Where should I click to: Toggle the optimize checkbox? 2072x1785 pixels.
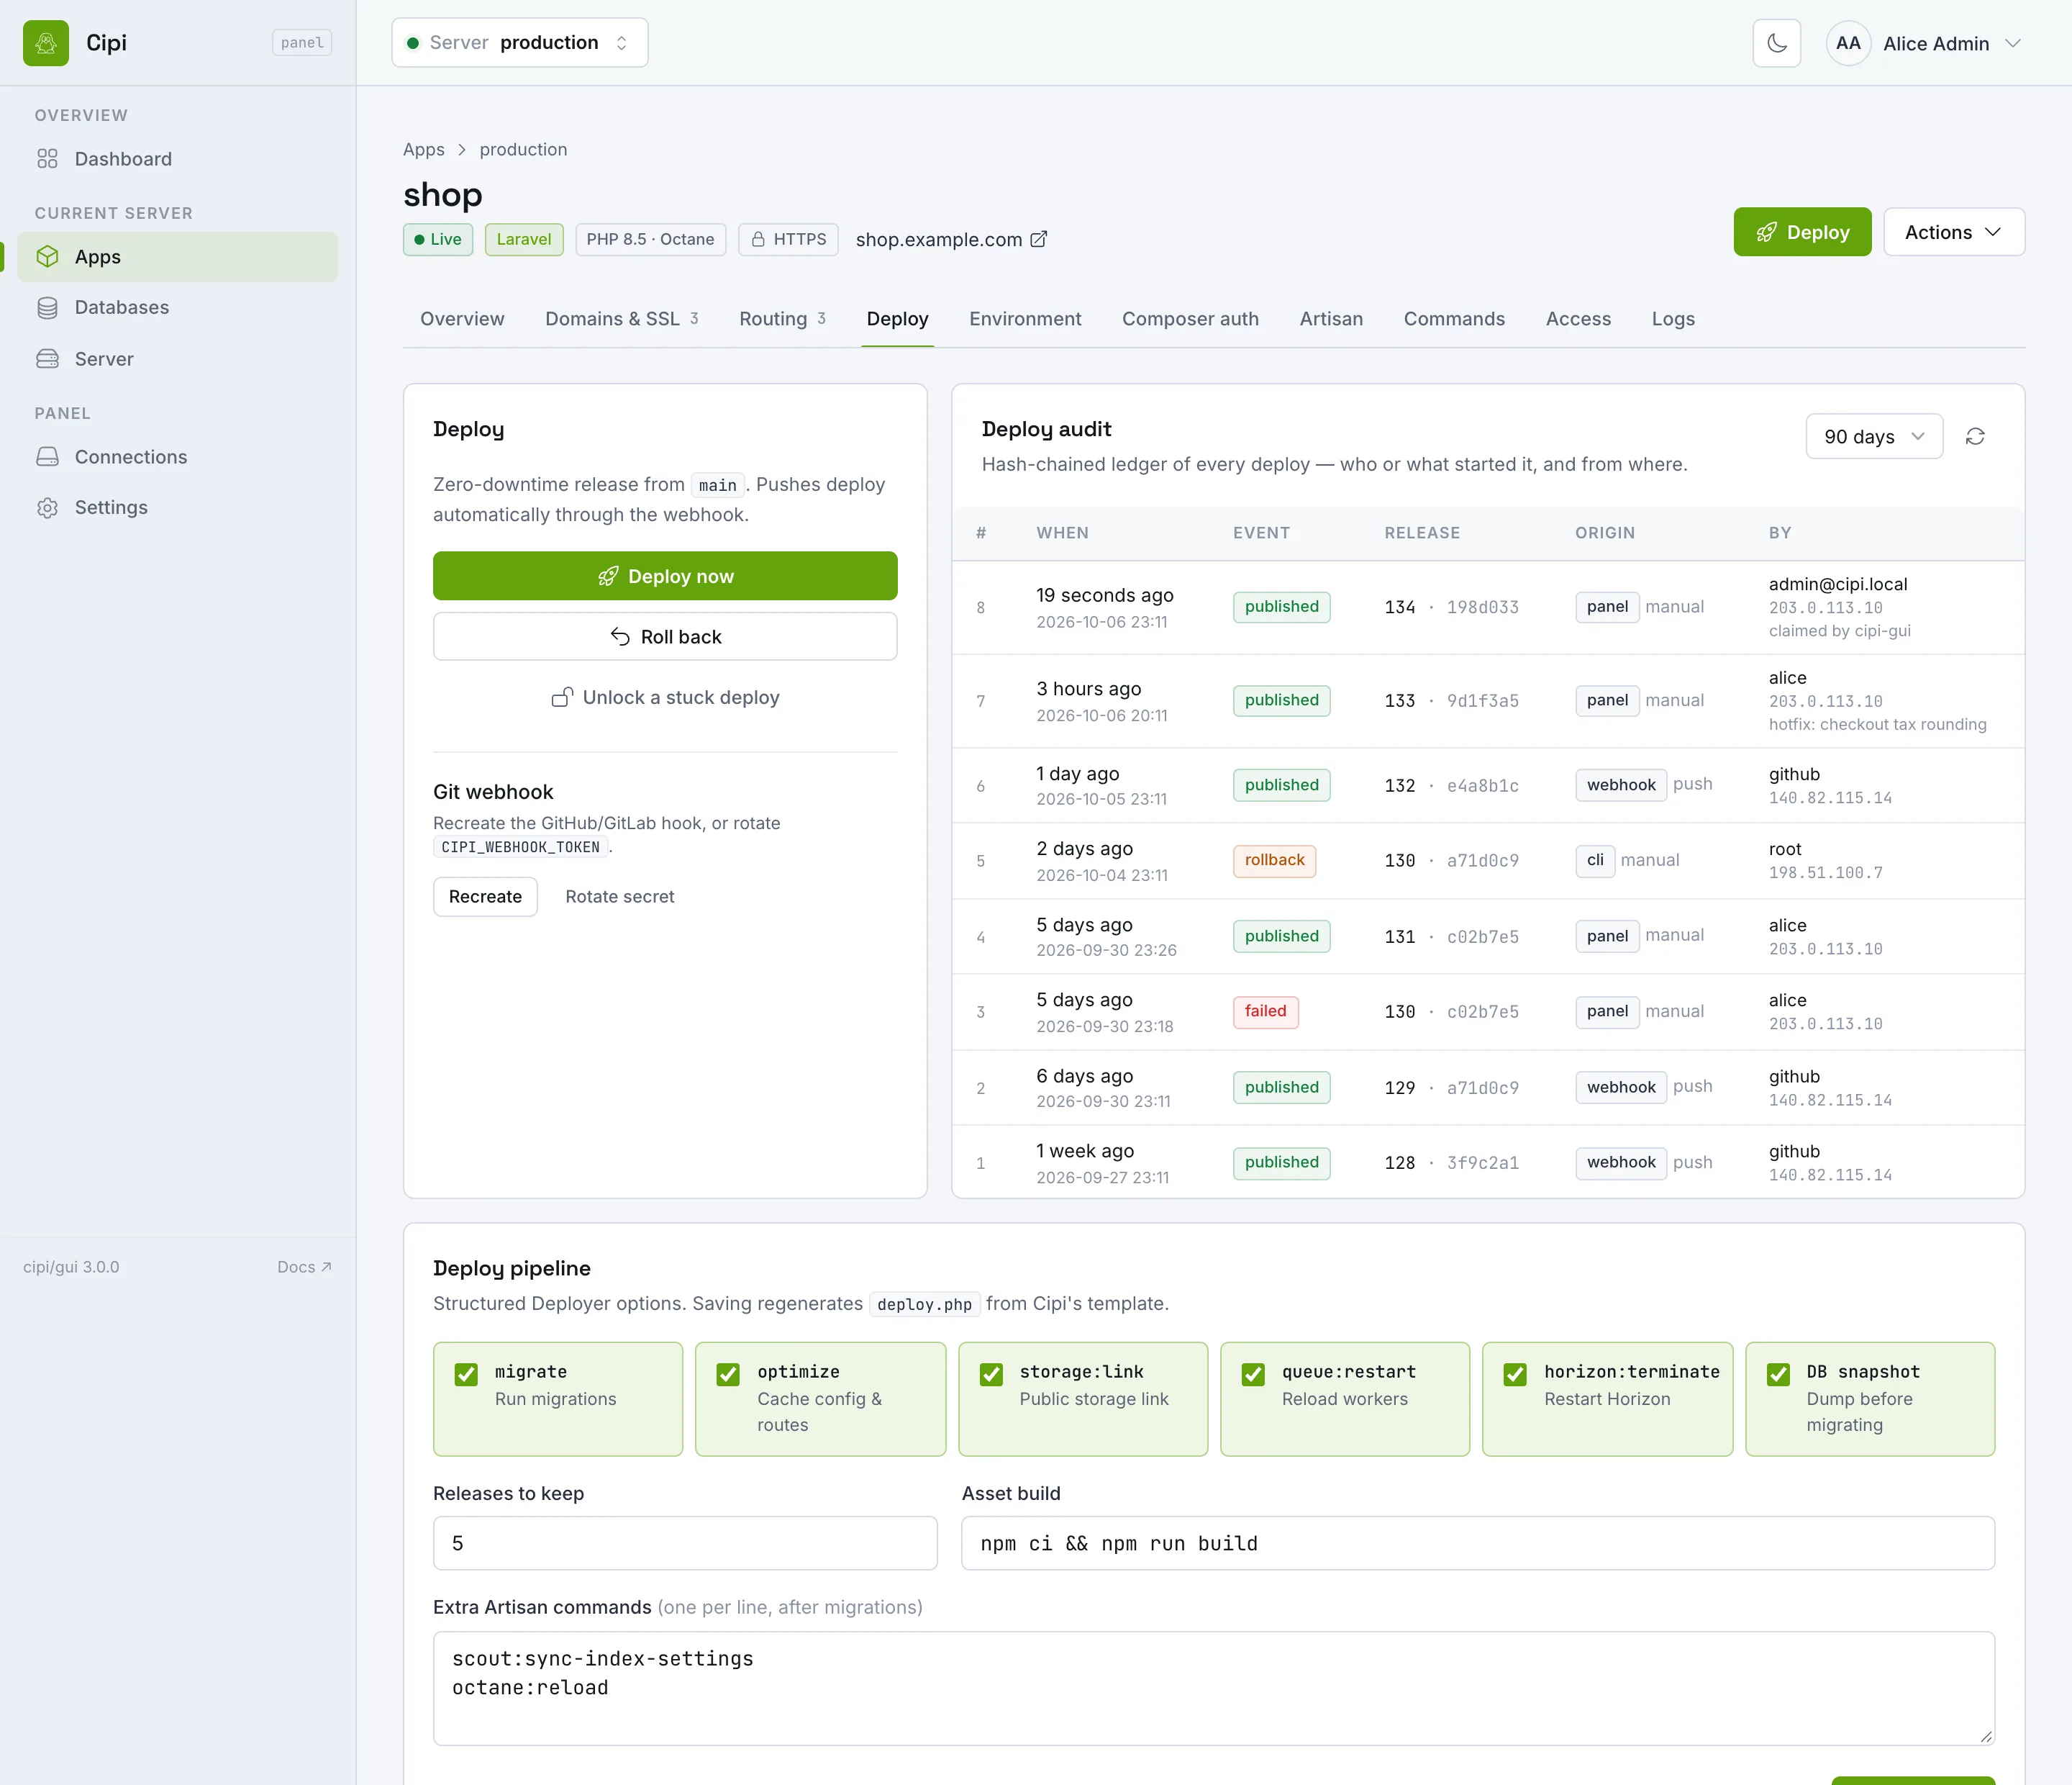(x=728, y=1375)
